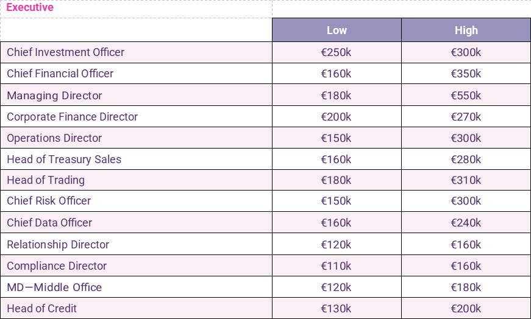531x319 pixels.
Task: Click the Chief Investment Officer row label
Action: tap(65, 52)
